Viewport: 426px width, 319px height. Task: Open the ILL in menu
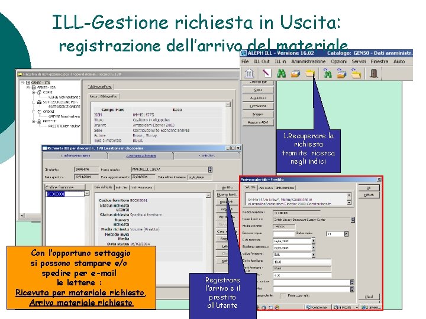coord(280,61)
